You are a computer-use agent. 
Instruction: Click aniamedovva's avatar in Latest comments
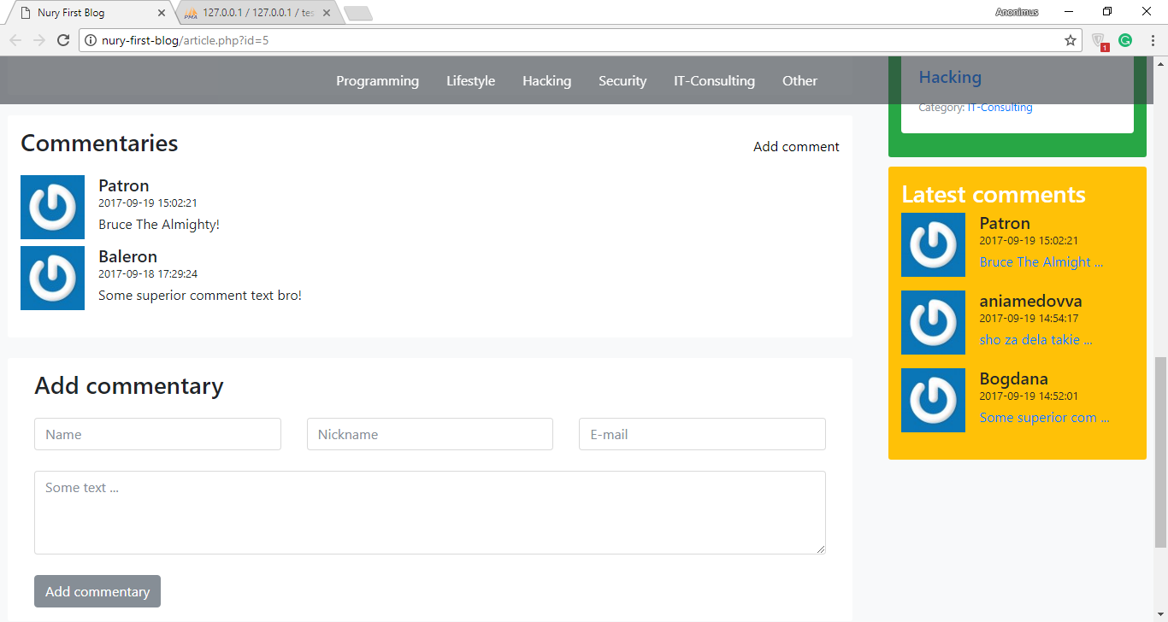point(933,322)
